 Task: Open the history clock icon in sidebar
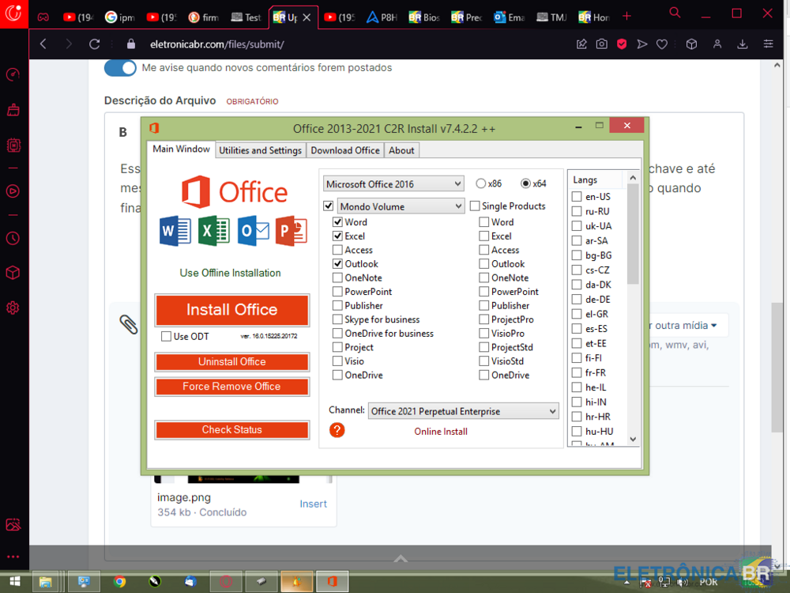(x=13, y=238)
